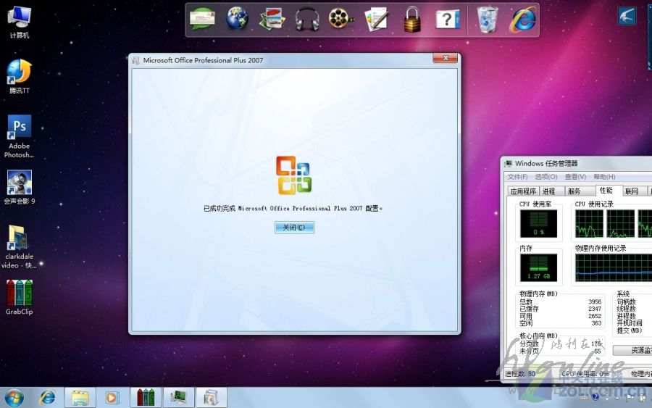Screen dimensions: 652x408
Task: Switch to the 应用程序 tab
Action: tap(522, 191)
